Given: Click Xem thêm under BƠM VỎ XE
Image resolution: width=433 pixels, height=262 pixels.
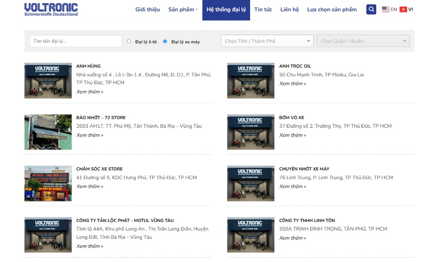Looking at the screenshot, I should click(292, 135).
